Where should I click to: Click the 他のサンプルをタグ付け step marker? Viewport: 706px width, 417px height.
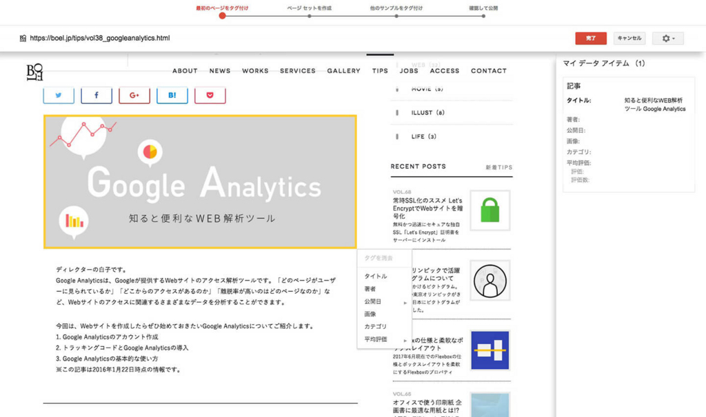point(396,17)
